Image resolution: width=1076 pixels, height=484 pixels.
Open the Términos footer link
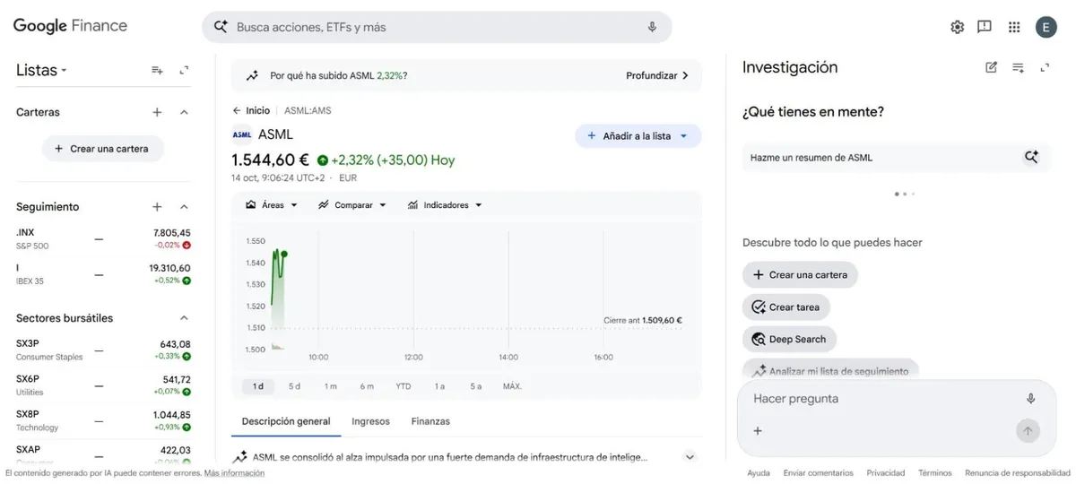(x=935, y=473)
